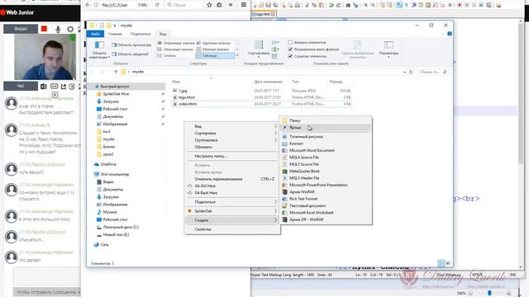Image resolution: width=529 pixels, height=297 pixels.
Task: Open Explorer help with the blue question mark
Action: (x=450, y=34)
